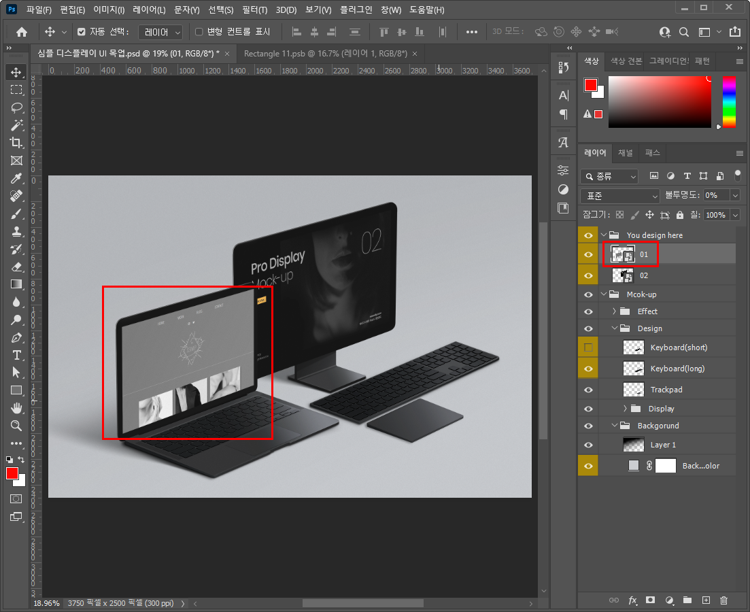This screenshot has height=612, width=750.
Task: Hide the Layer 1 visibility eye
Action: point(588,445)
